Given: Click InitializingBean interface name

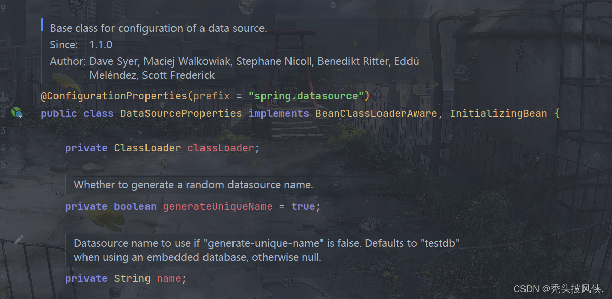Looking at the screenshot, I should click(499, 113).
